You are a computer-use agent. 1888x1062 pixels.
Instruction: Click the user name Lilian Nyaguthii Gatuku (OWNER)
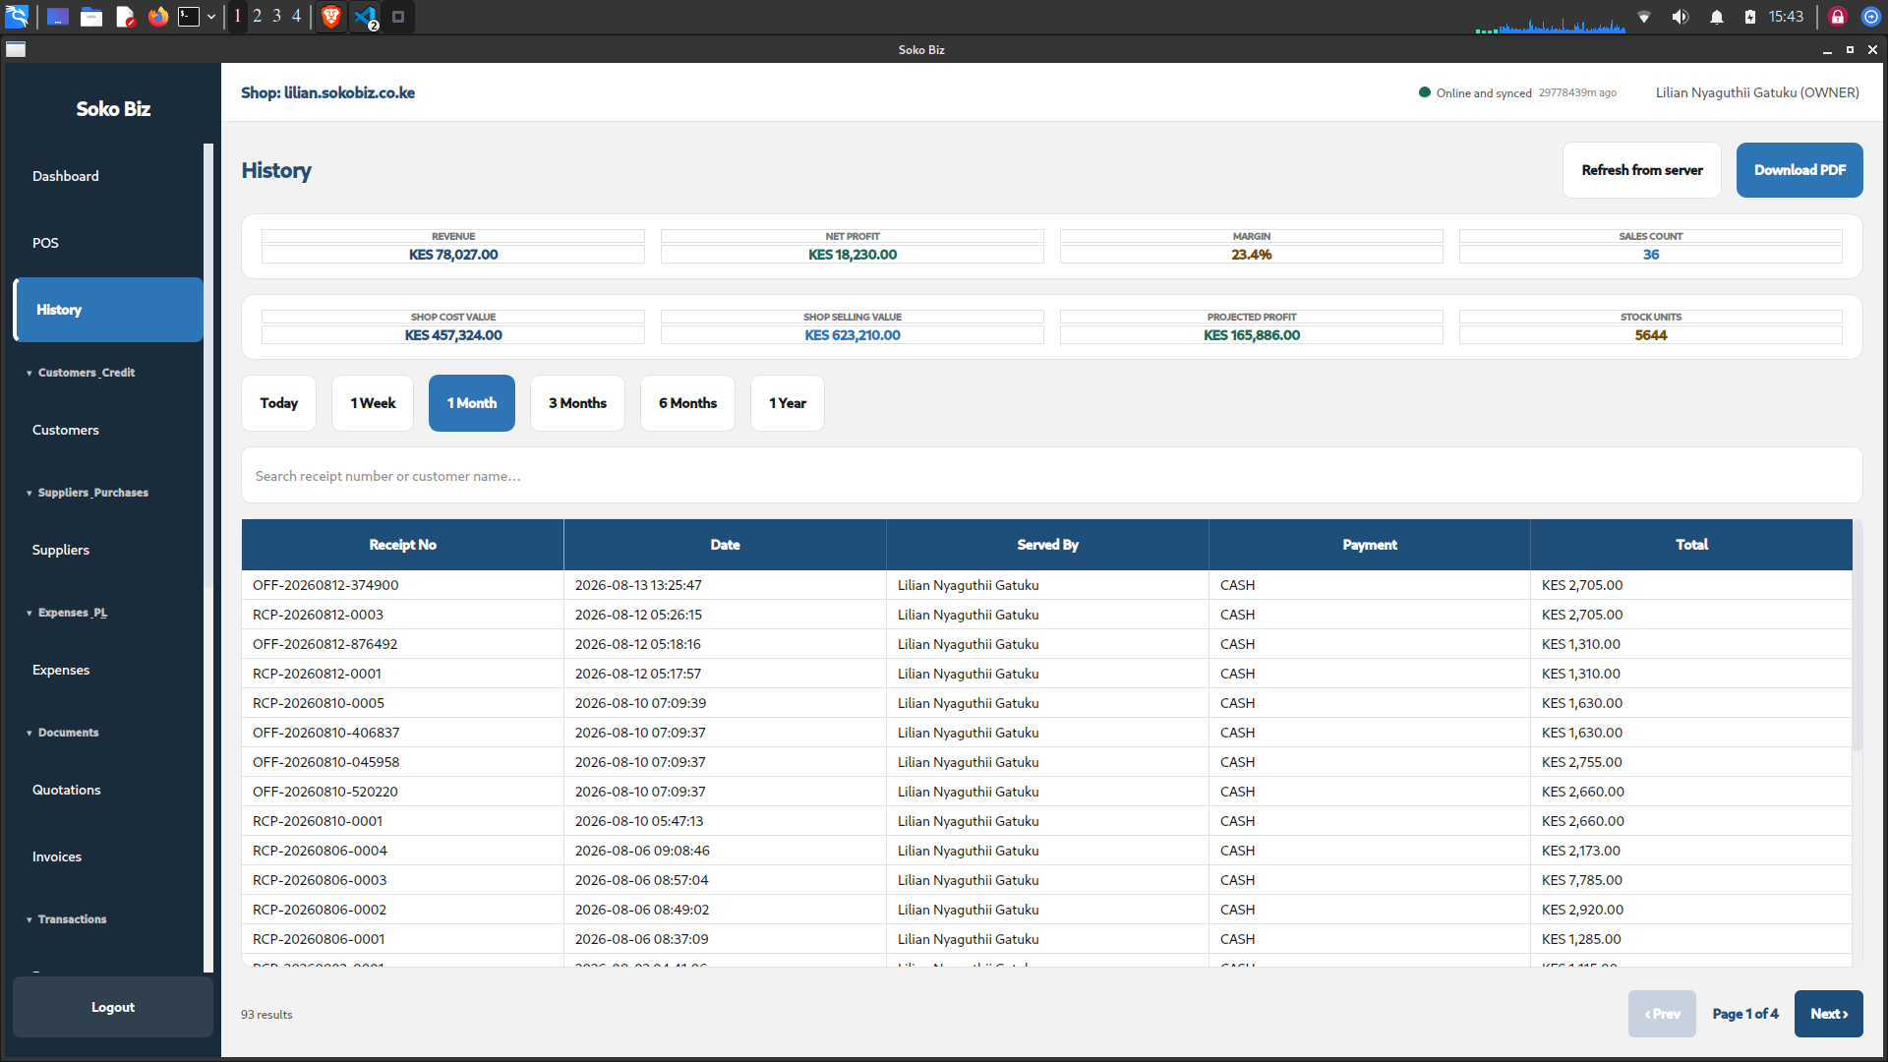tap(1757, 92)
